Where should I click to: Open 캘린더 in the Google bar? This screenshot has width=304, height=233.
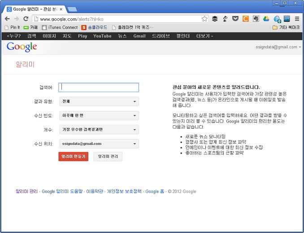(183, 36)
